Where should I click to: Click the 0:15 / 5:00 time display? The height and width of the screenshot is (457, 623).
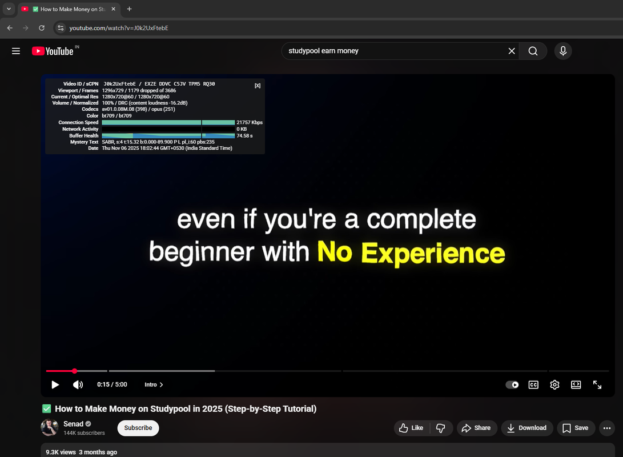click(x=112, y=384)
